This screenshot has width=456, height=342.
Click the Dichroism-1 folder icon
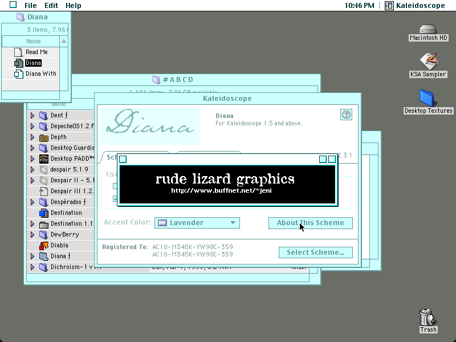(43, 267)
